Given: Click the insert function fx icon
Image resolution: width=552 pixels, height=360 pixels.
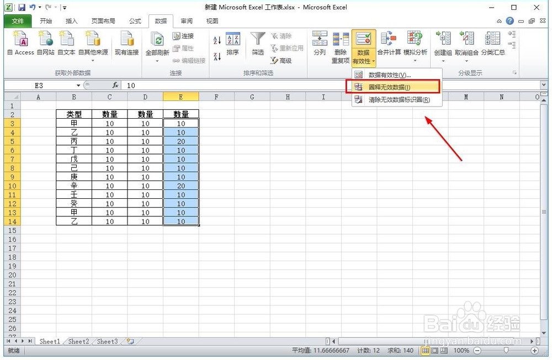Looking at the screenshot, I should [115, 85].
